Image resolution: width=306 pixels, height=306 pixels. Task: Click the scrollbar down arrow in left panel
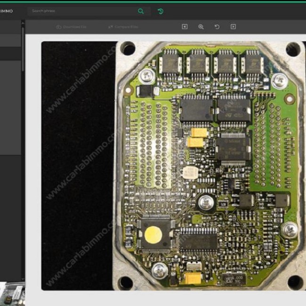[23, 280]
